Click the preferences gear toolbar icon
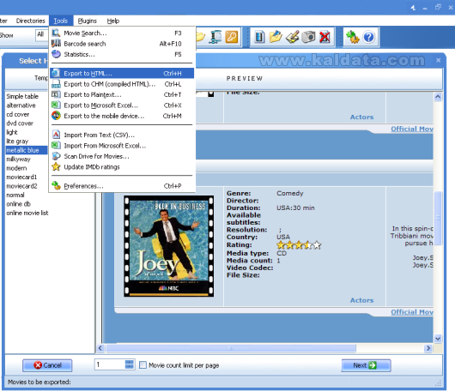 (x=352, y=37)
